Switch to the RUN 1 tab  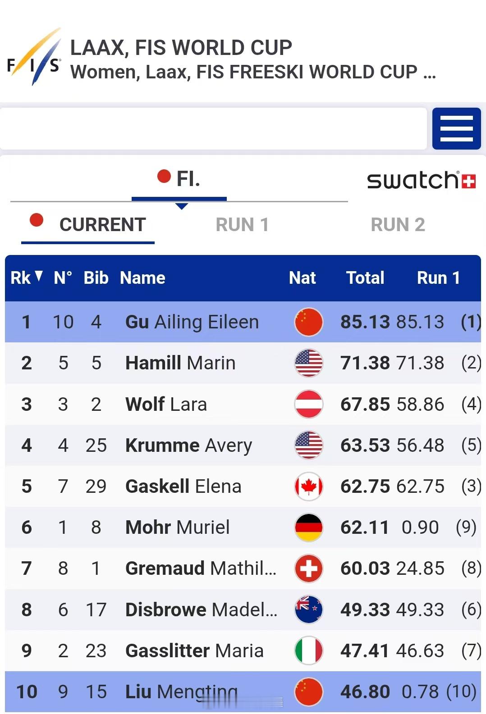242,224
